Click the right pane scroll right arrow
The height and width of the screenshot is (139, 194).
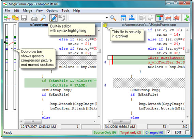pyautogui.click(x=183, y=121)
